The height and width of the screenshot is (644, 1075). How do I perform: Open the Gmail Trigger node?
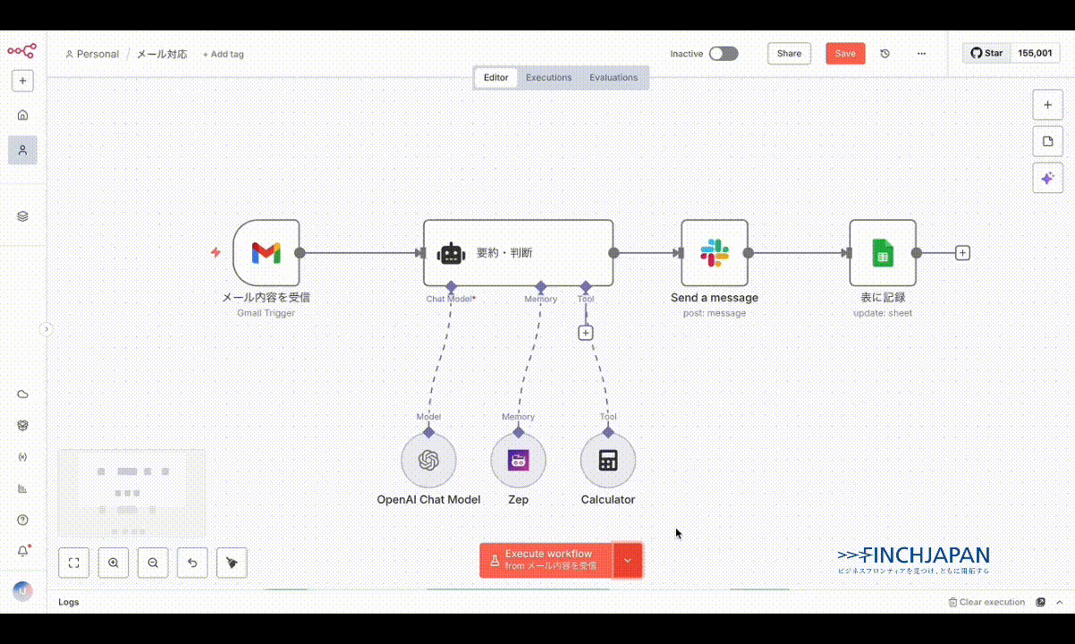266,253
